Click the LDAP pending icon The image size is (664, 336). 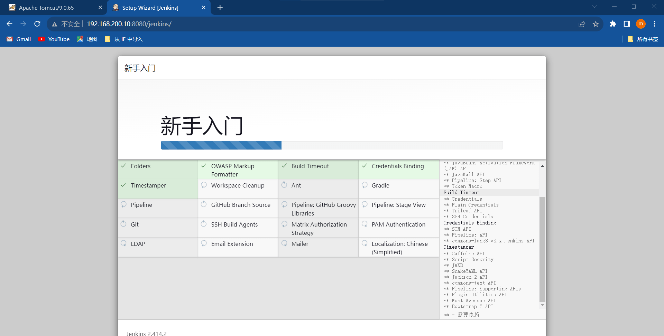123,243
